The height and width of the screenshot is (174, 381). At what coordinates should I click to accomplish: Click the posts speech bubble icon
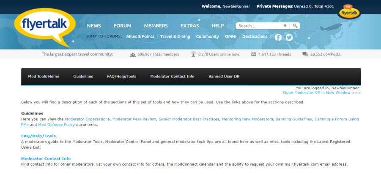point(305,54)
